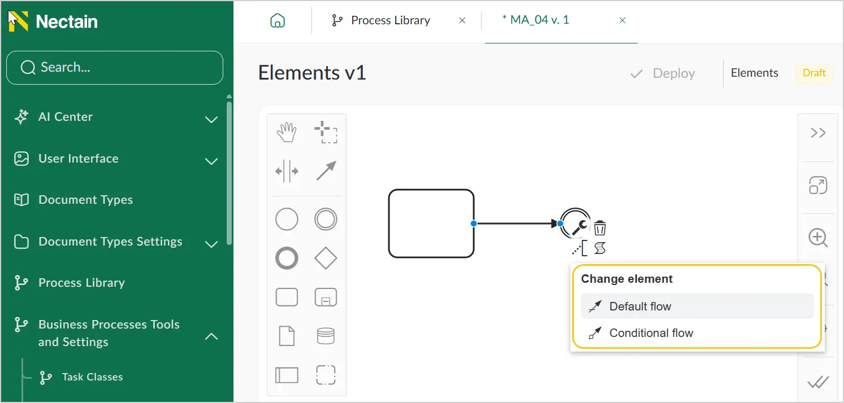The image size is (844, 403).
Task: Delete element with trash icon
Action: coord(600,228)
